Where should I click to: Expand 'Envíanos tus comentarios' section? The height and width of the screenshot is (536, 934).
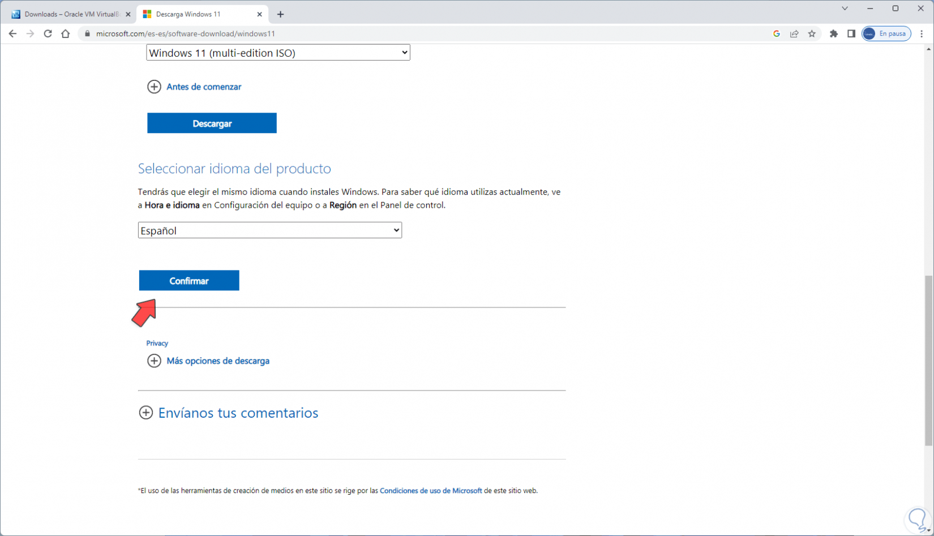coord(229,413)
